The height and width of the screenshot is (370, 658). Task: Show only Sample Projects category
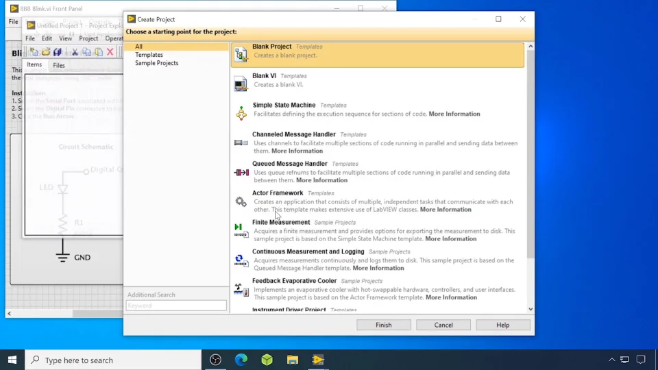pyautogui.click(x=156, y=63)
